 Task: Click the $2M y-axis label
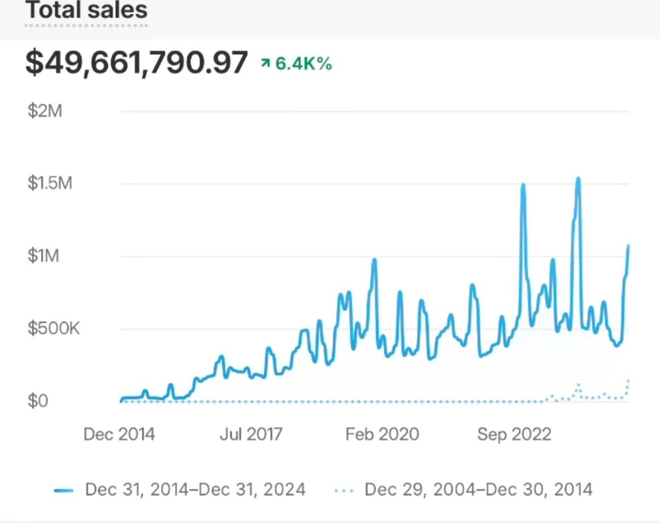point(45,111)
